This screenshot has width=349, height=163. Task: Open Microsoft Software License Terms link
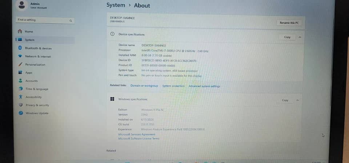tap(139, 138)
